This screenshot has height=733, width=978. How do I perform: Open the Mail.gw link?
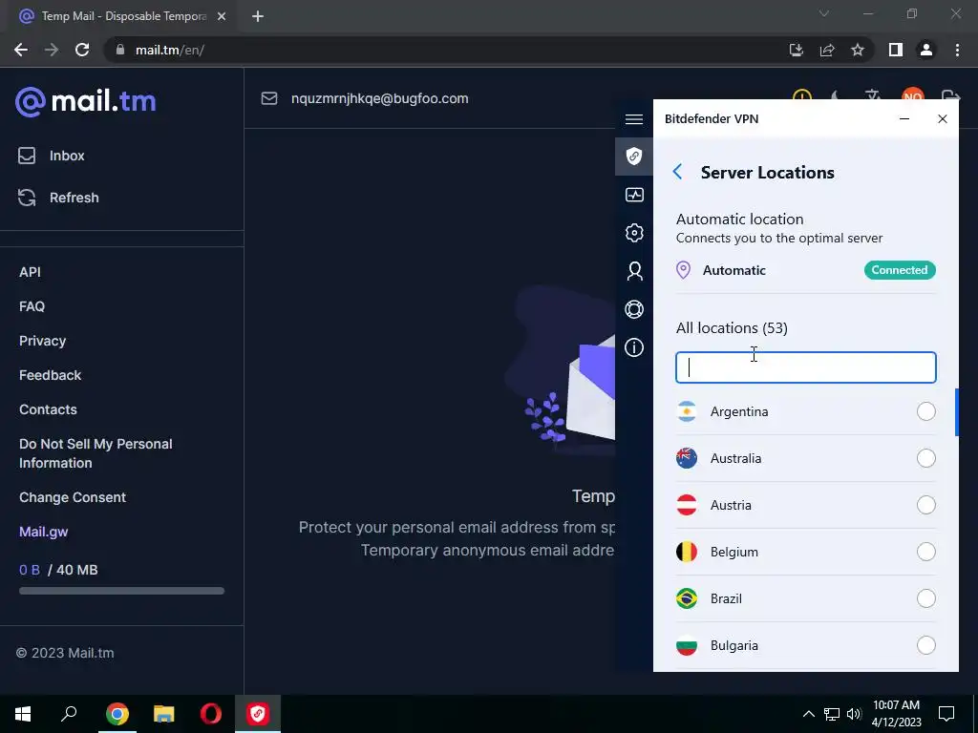[x=44, y=532]
